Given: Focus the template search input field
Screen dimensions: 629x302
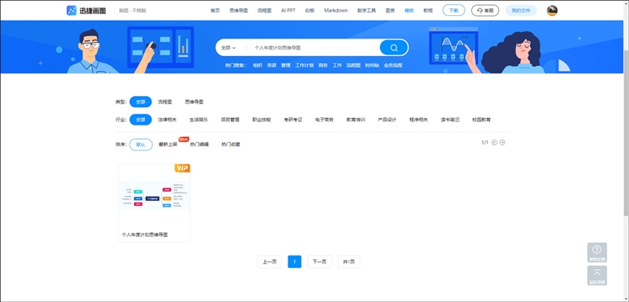Looking at the screenshot, I should 313,48.
